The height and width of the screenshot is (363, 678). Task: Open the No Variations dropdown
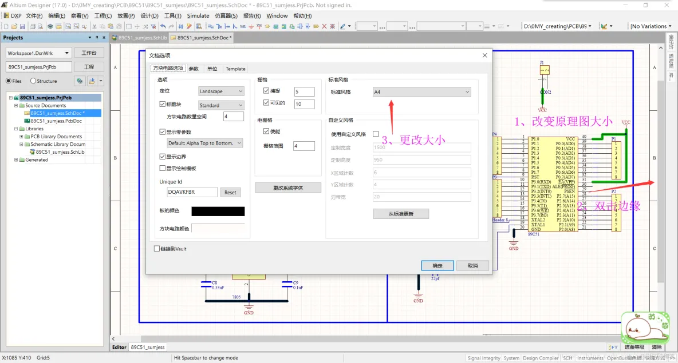[x=651, y=26]
